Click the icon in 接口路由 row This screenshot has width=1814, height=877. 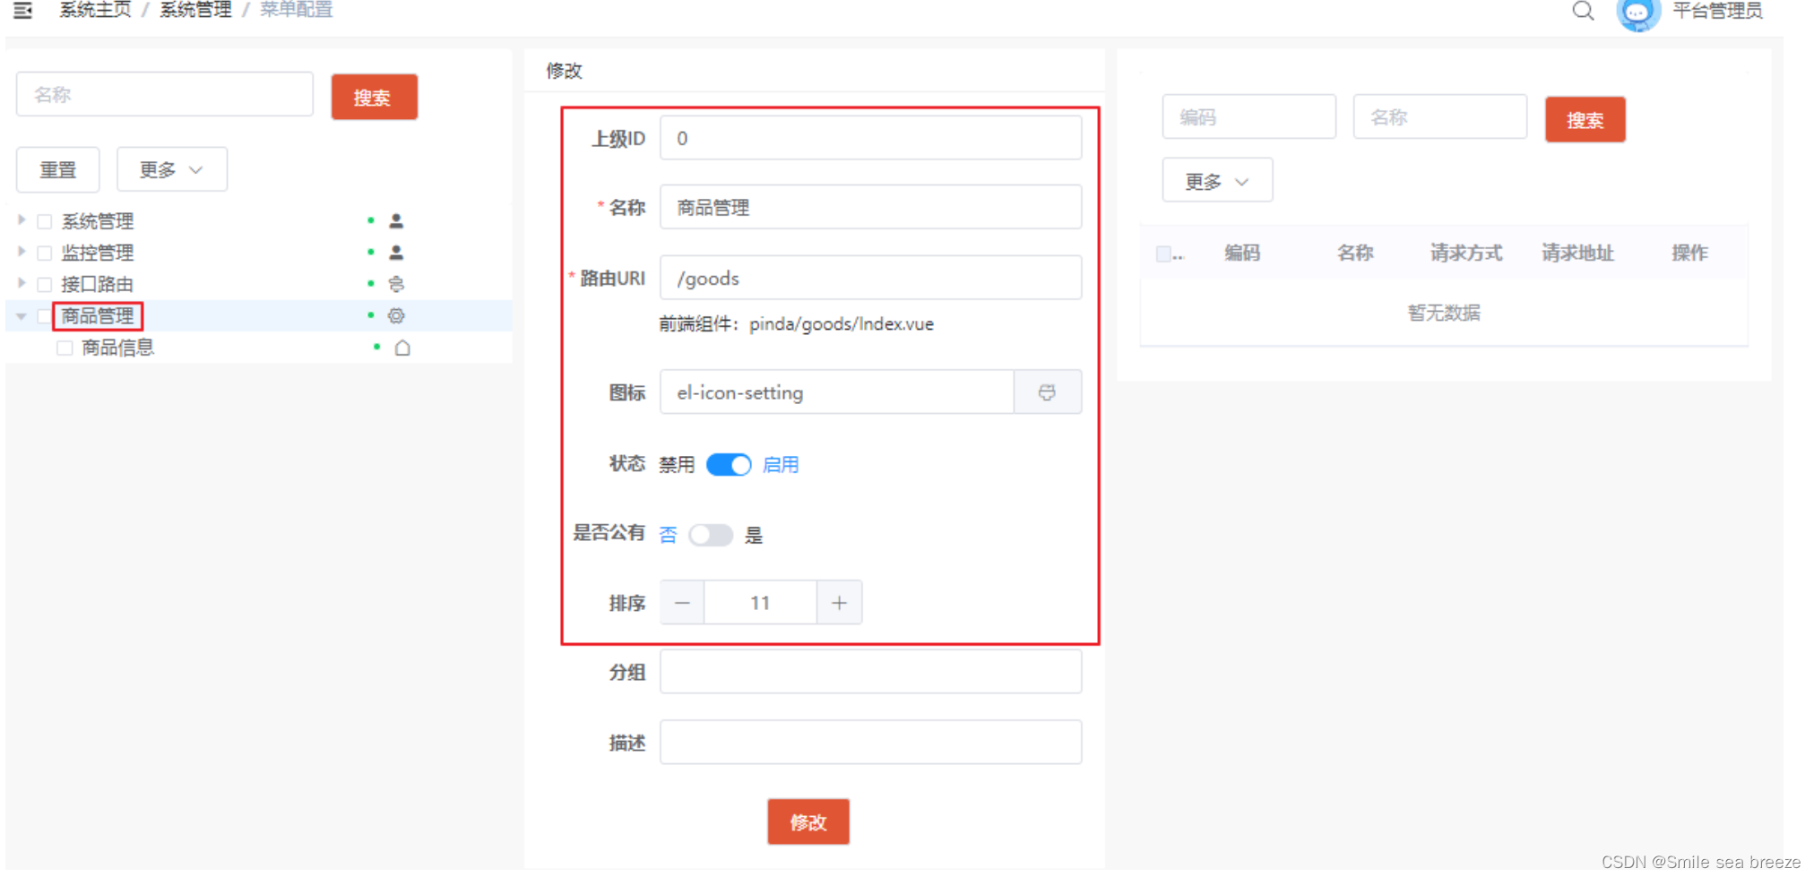[396, 284]
